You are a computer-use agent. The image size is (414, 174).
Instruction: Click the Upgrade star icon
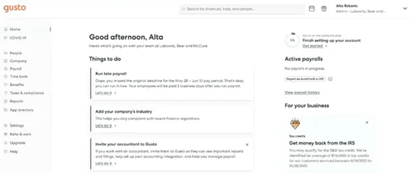pos(6,143)
